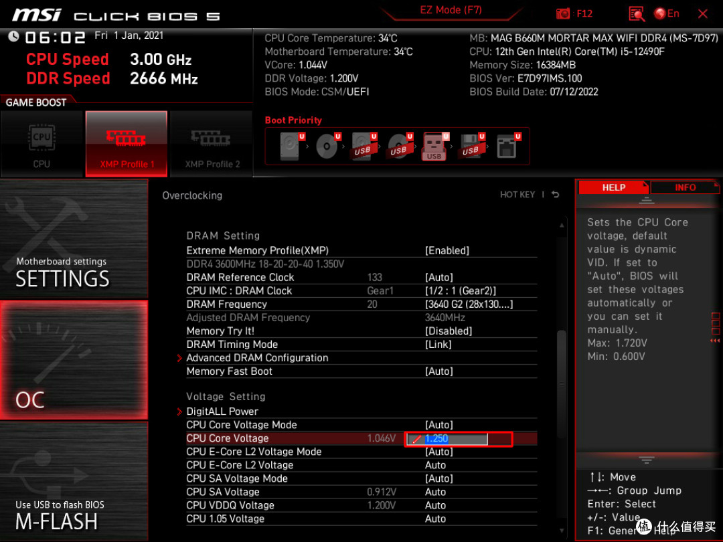Change language via the globe En icon
This screenshot has height=542, width=723.
tap(666, 14)
